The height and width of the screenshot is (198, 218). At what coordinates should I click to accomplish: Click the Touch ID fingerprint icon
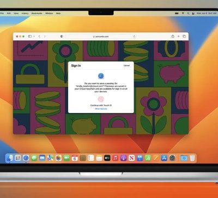click(101, 99)
